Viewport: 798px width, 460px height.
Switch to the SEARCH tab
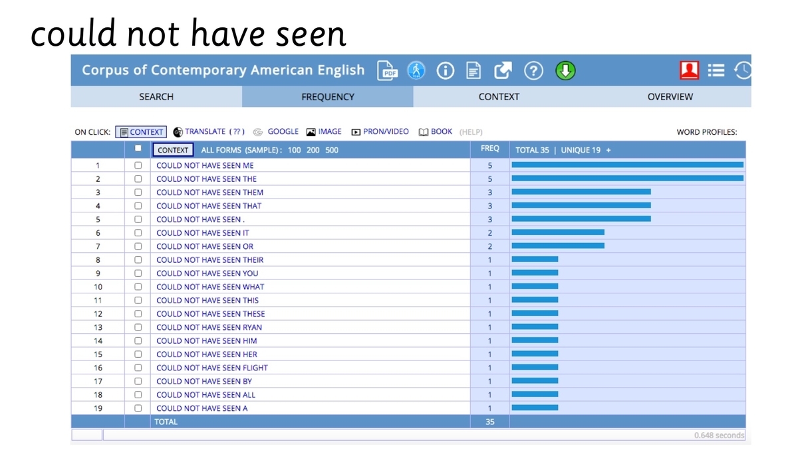point(156,97)
